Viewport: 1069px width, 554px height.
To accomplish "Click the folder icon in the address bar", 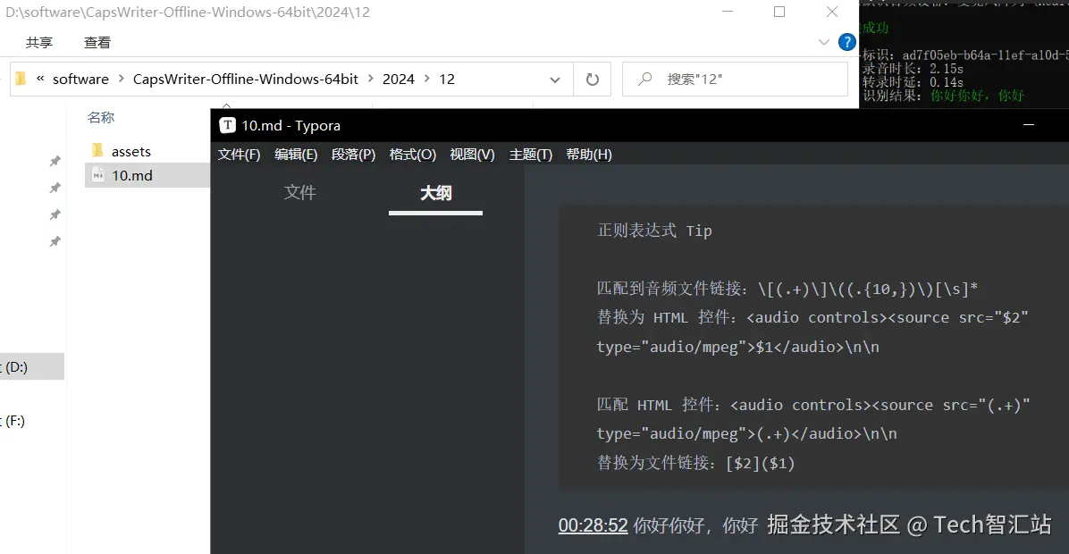I will pyautogui.click(x=20, y=79).
